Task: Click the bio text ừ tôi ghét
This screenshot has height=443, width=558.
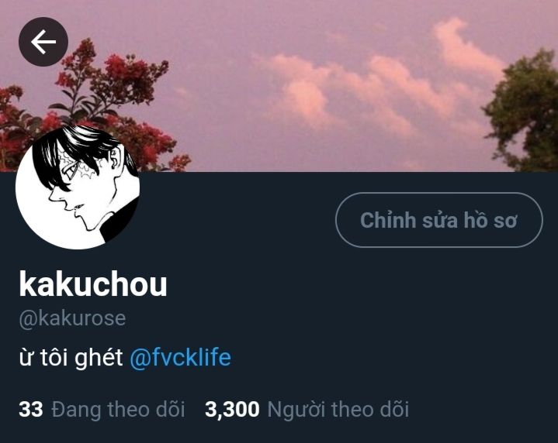Action: pyautogui.click(x=71, y=357)
